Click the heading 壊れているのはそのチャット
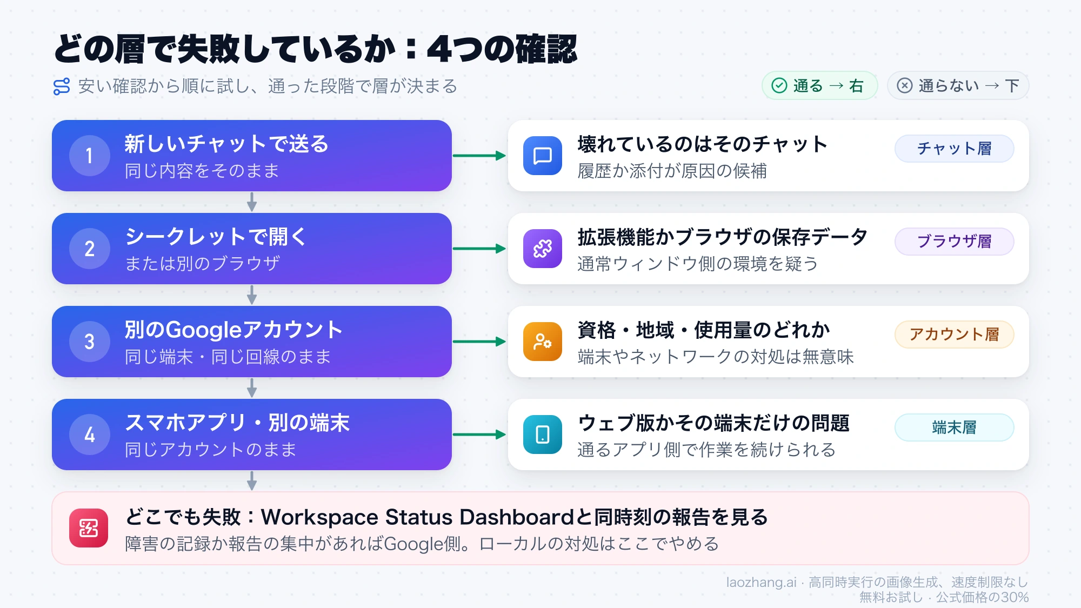Screen dimensions: 1081x608 702,144
